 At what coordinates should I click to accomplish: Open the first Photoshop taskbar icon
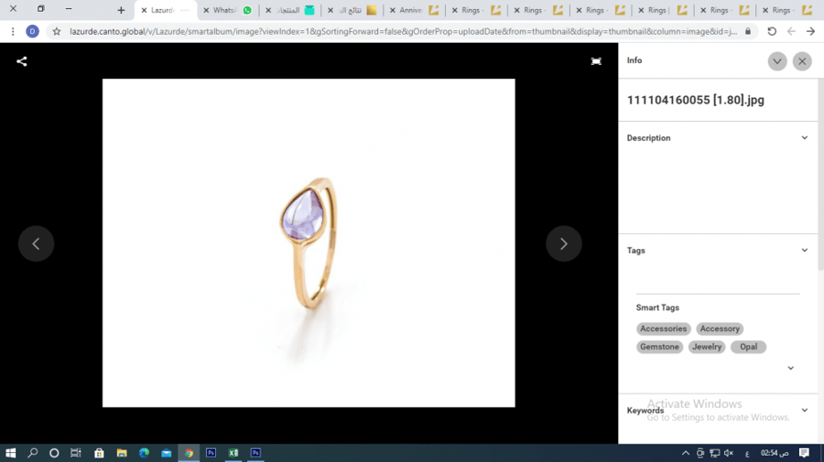tap(211, 453)
